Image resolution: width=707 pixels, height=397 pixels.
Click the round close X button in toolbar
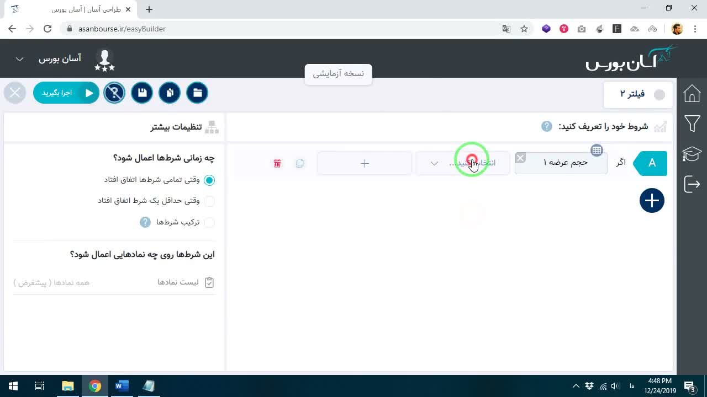[x=15, y=93]
